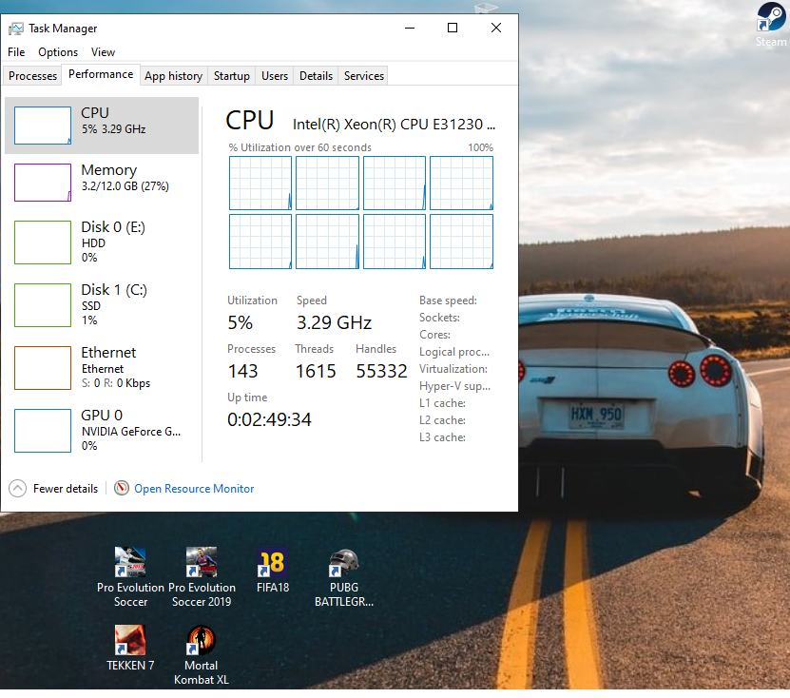Viewport: 790px width, 698px height.
Task: Click the TEKKEN 7 desktop shortcut
Action: [130, 642]
